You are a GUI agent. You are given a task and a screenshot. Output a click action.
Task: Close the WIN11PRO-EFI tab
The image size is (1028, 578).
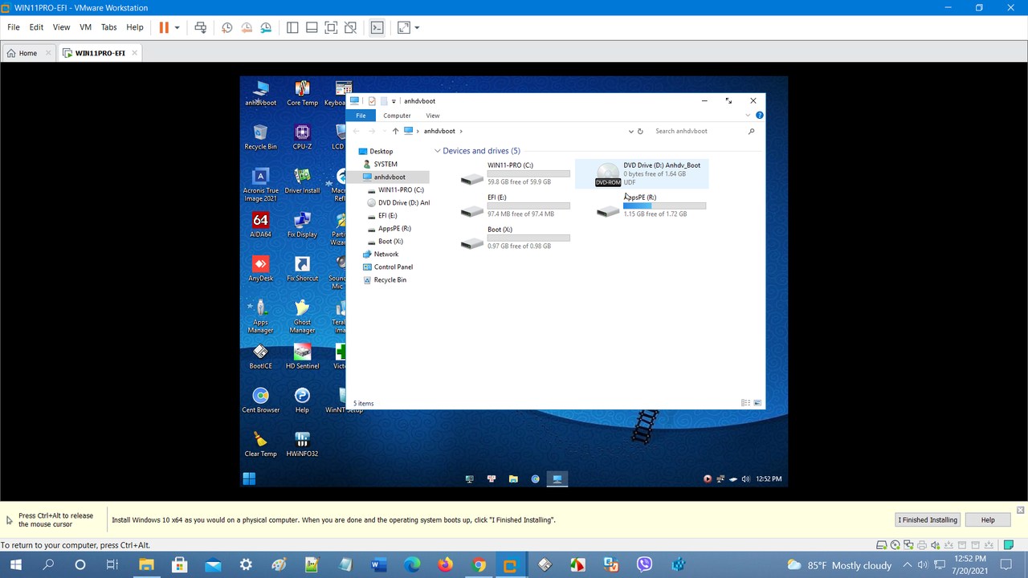(135, 53)
